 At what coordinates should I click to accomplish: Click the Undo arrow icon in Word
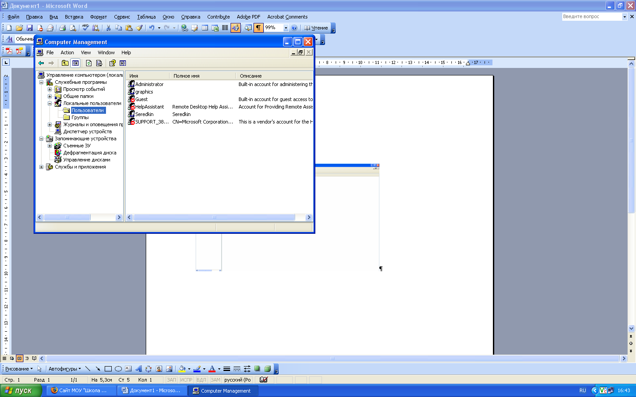coord(151,28)
